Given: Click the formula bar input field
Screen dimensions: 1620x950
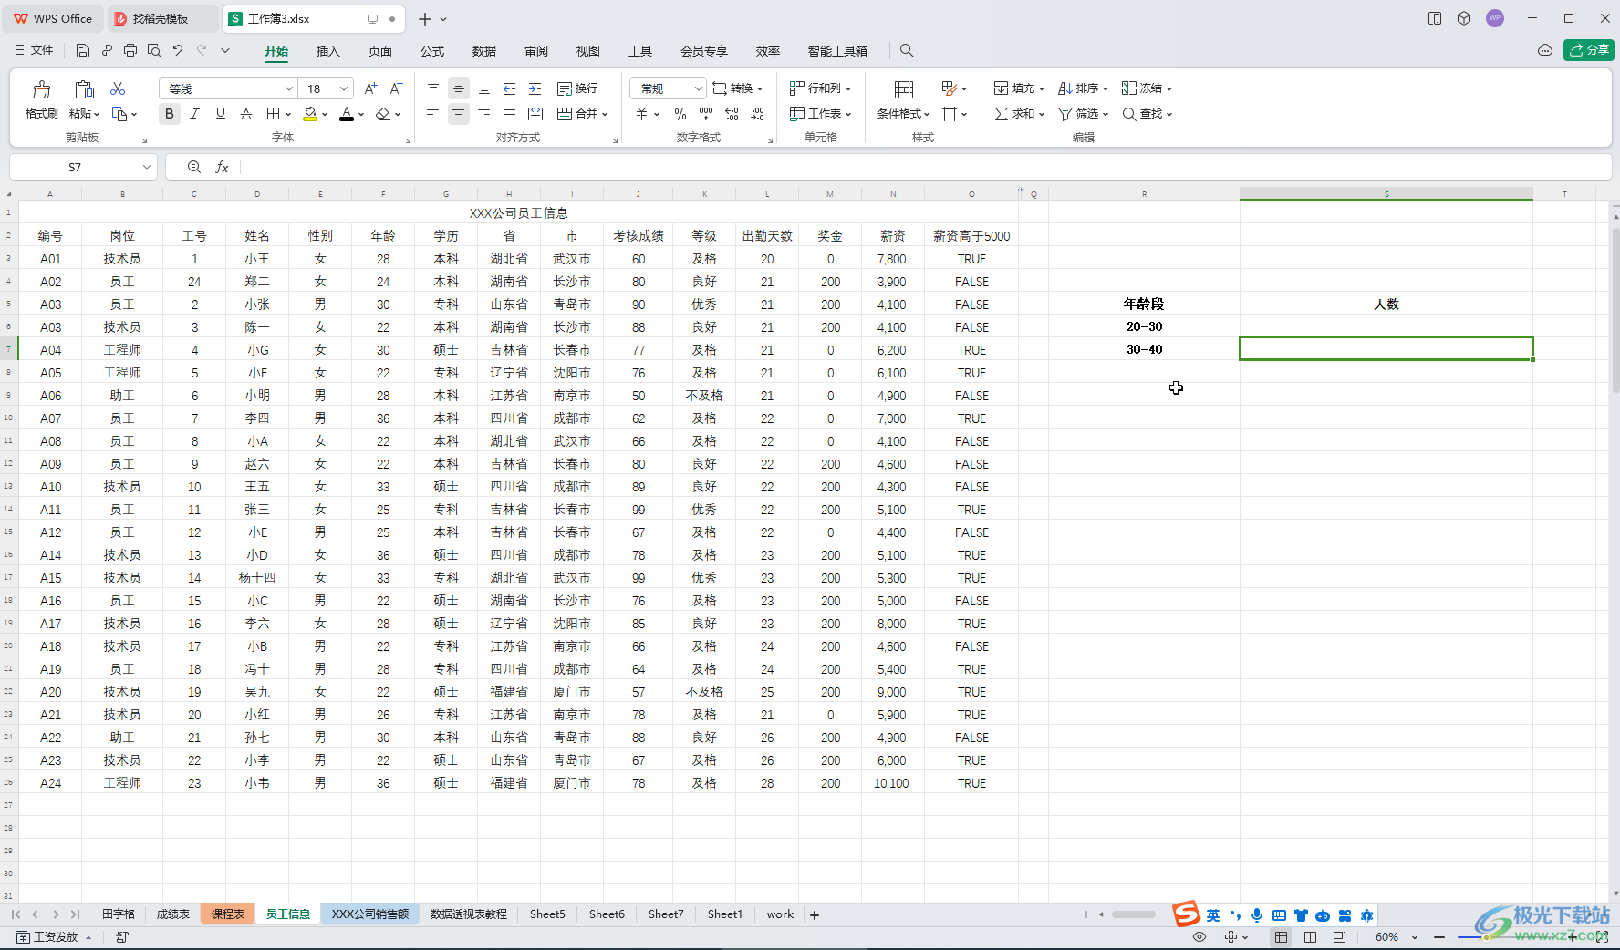Looking at the screenshot, I should click(925, 167).
